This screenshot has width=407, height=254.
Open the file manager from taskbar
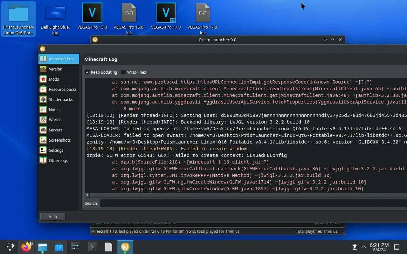(43, 247)
